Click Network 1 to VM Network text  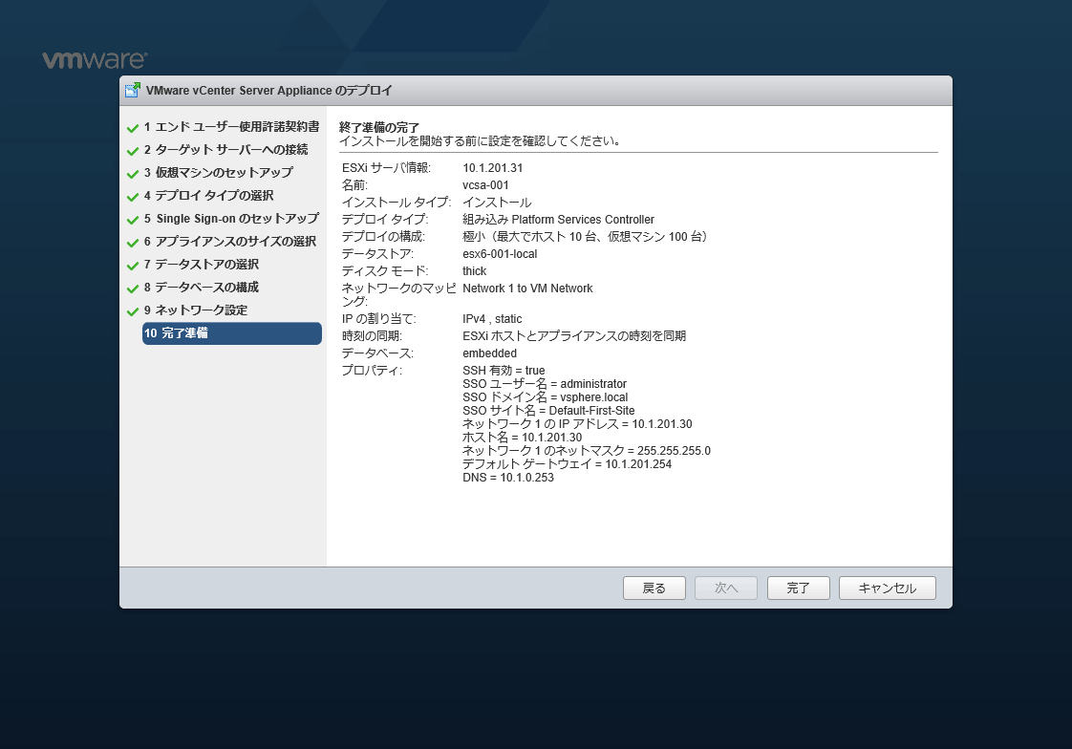(527, 289)
